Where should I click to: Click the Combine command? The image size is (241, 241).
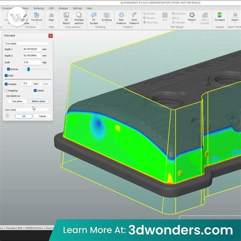pyautogui.click(x=178, y=13)
